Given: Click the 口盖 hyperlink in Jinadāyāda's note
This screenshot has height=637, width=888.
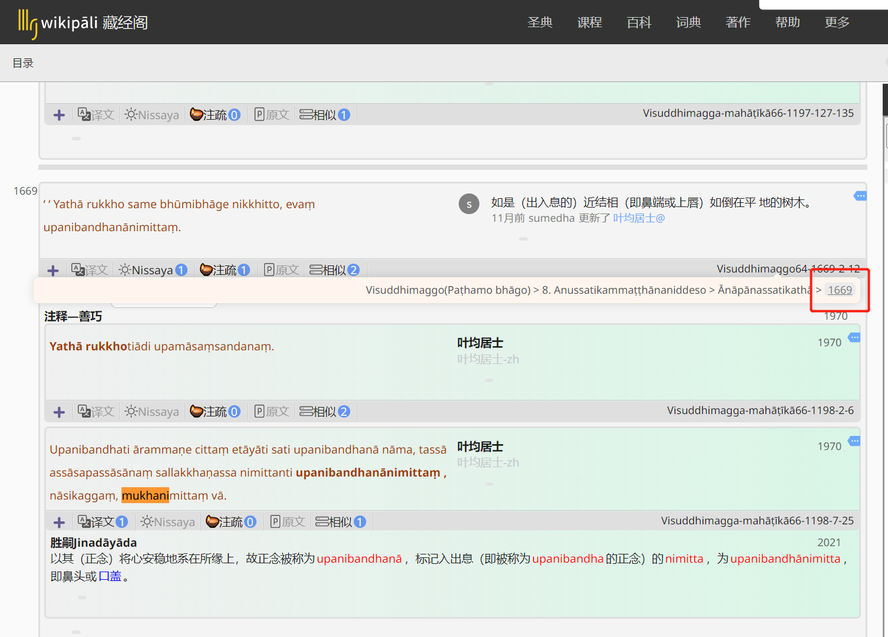Looking at the screenshot, I should click(110, 576).
